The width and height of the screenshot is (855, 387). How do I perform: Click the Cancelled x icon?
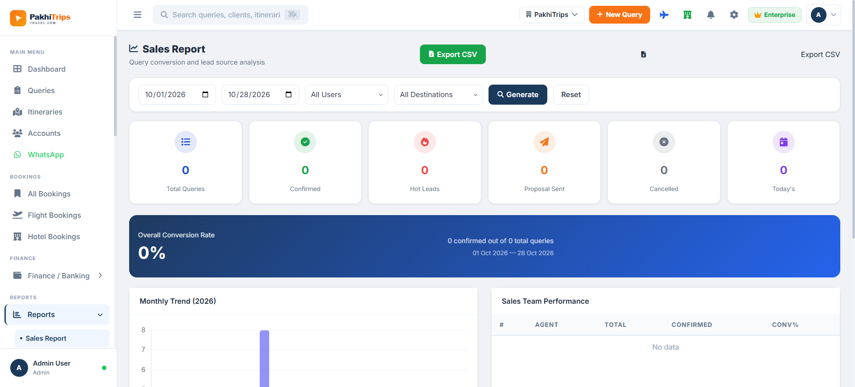tap(664, 142)
